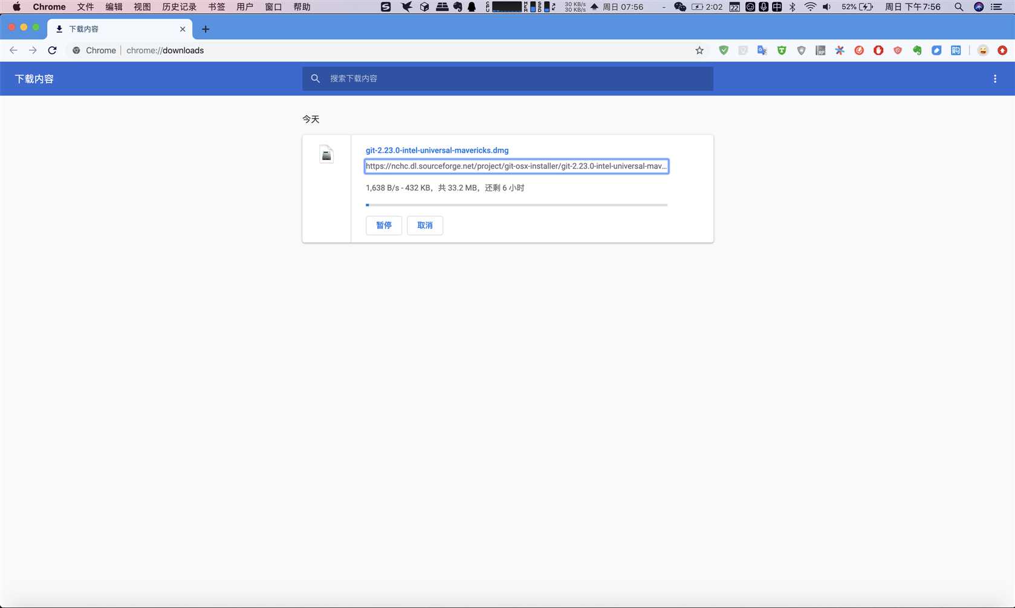Open WeChat from the menu bar

(x=680, y=7)
